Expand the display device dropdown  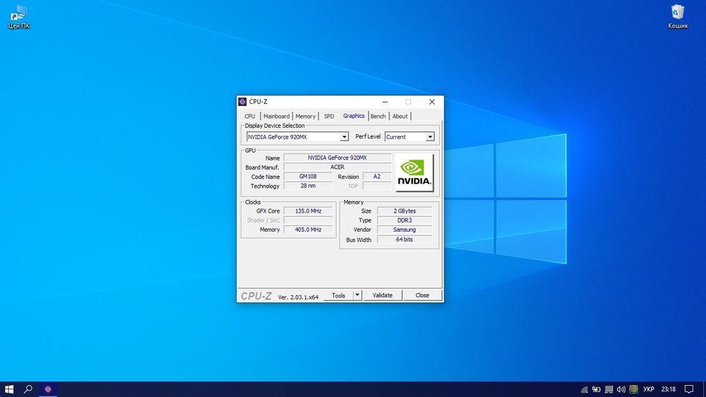click(344, 136)
